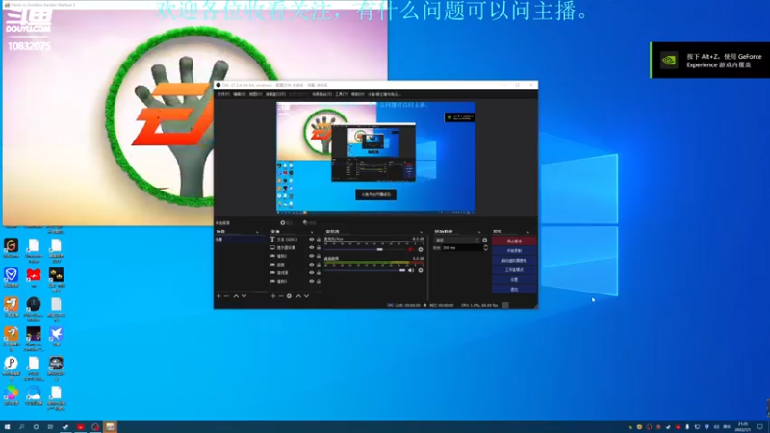Open white circle P desktop shortcut

click(x=11, y=364)
